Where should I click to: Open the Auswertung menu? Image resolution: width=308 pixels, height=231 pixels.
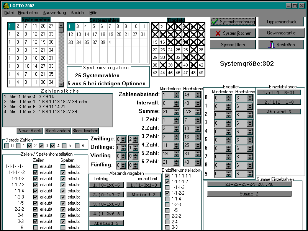[54, 13]
